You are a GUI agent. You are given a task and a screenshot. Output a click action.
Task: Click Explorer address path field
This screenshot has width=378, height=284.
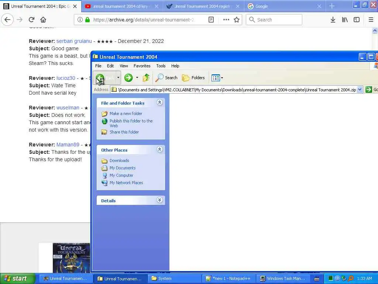237,90
